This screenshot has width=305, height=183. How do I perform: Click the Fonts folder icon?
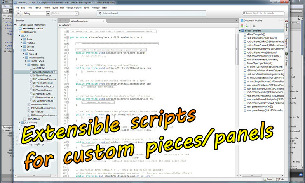pos(24,39)
